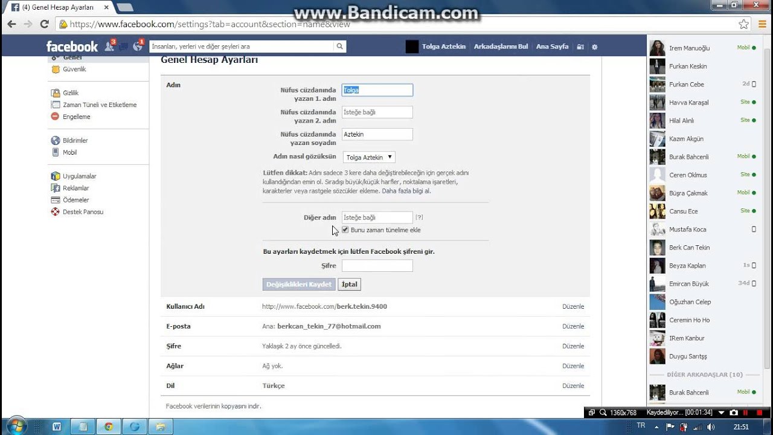The height and width of the screenshot is (435, 773).
Task: Open the Reklamlar settings section
Action: coord(76,188)
